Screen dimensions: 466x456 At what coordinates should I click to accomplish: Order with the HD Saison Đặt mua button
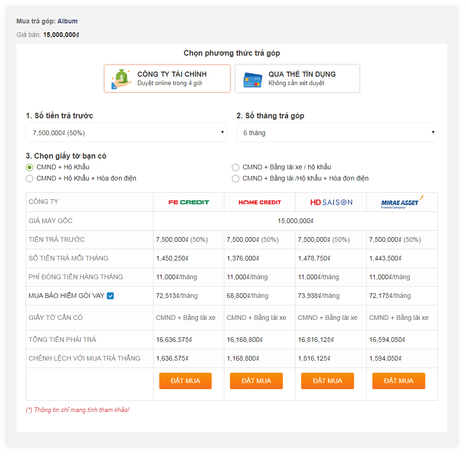point(327,381)
